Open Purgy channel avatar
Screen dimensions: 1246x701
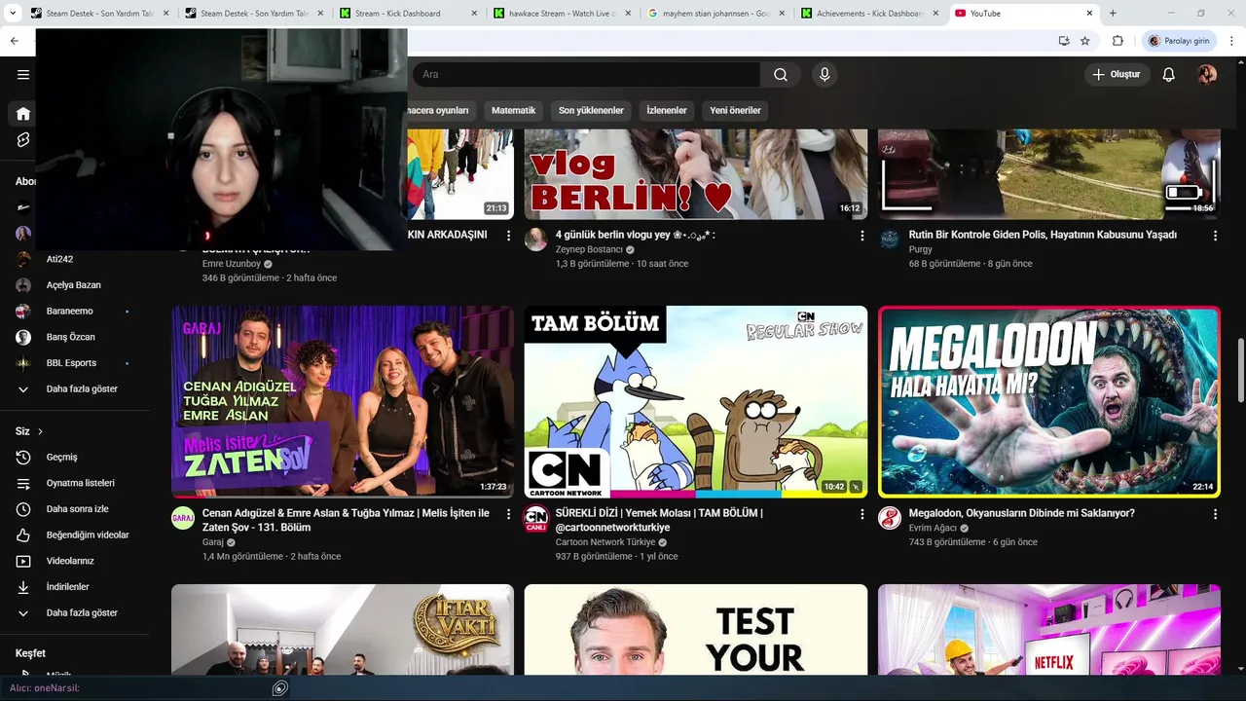(x=890, y=240)
